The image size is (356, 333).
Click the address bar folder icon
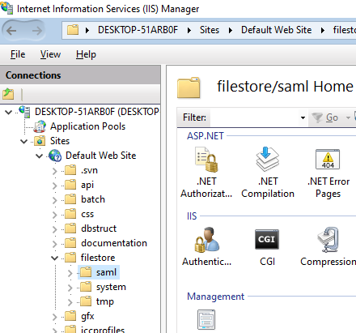pos(73,30)
